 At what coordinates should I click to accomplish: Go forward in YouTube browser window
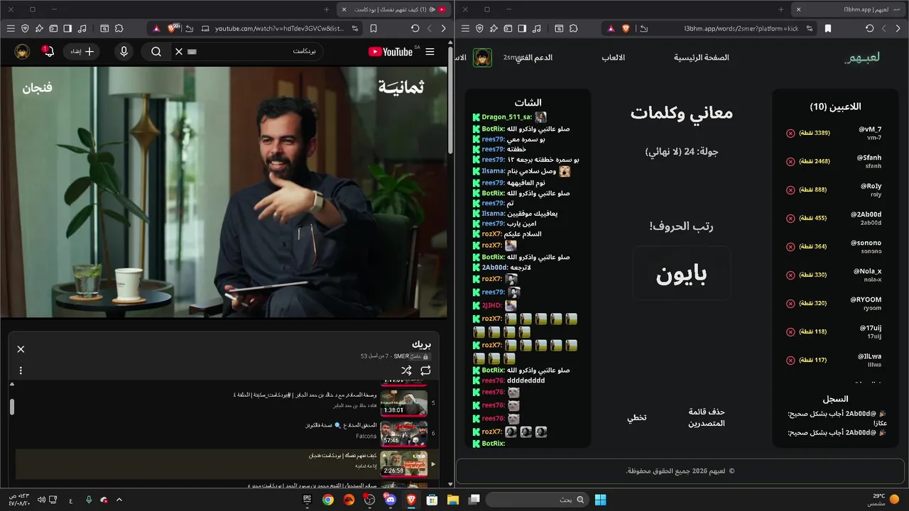click(430, 28)
